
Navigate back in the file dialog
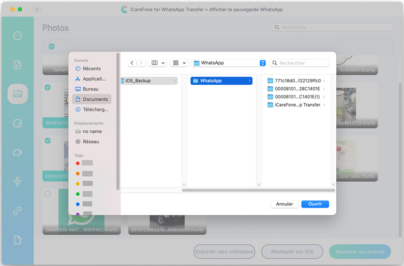(x=132, y=63)
